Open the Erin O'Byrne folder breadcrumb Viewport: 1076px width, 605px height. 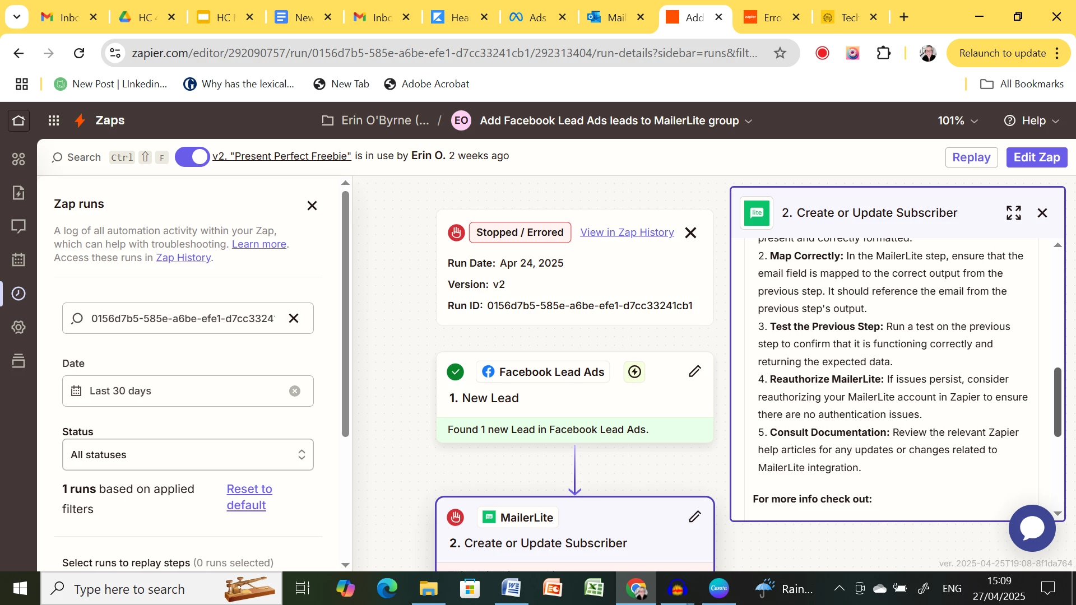click(x=375, y=120)
